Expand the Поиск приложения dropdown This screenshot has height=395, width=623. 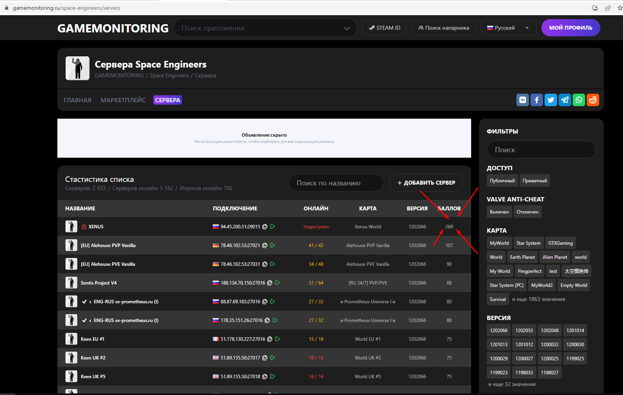347,28
